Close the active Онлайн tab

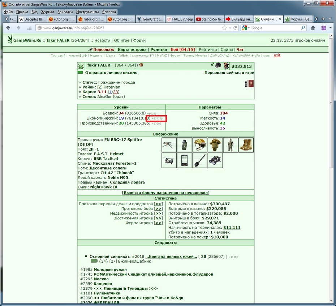tap(280, 19)
